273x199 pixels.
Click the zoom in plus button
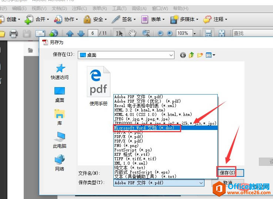coord(170,33)
